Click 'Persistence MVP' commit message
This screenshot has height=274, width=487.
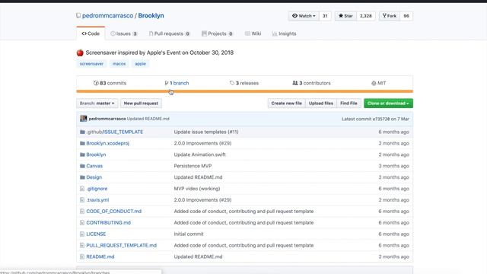(193, 166)
